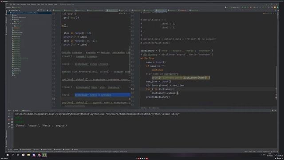
Task: Open the Edit menu
Action: pyautogui.click(x=14, y=4)
